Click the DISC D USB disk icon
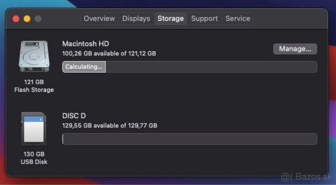 34,128
